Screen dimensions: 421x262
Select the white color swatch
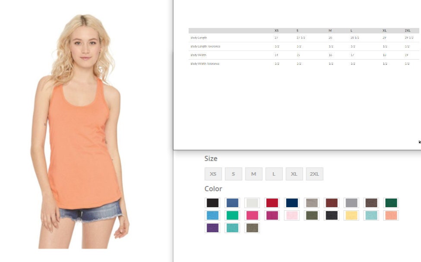(252, 203)
